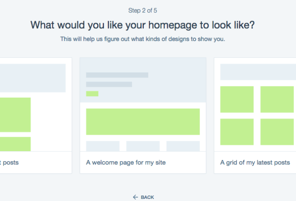296x201 pixels.
Task: Select "A welcome page for my site" label
Action: [126, 162]
